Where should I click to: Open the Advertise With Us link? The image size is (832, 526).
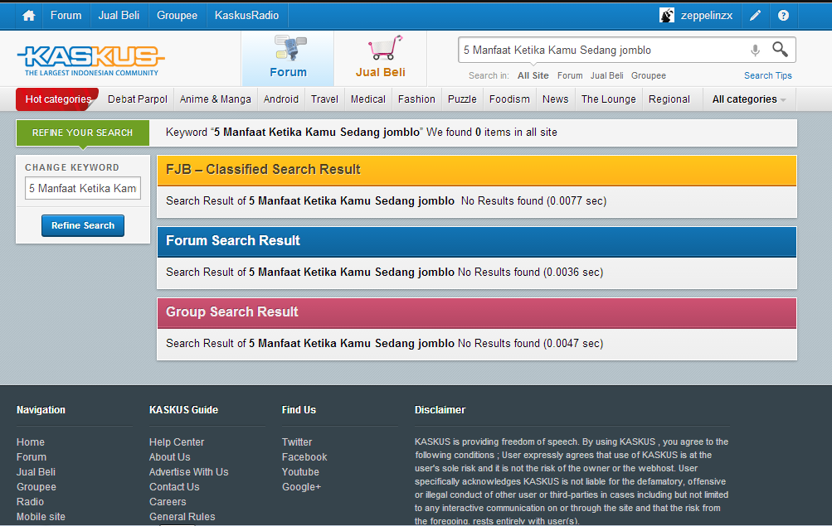189,471
